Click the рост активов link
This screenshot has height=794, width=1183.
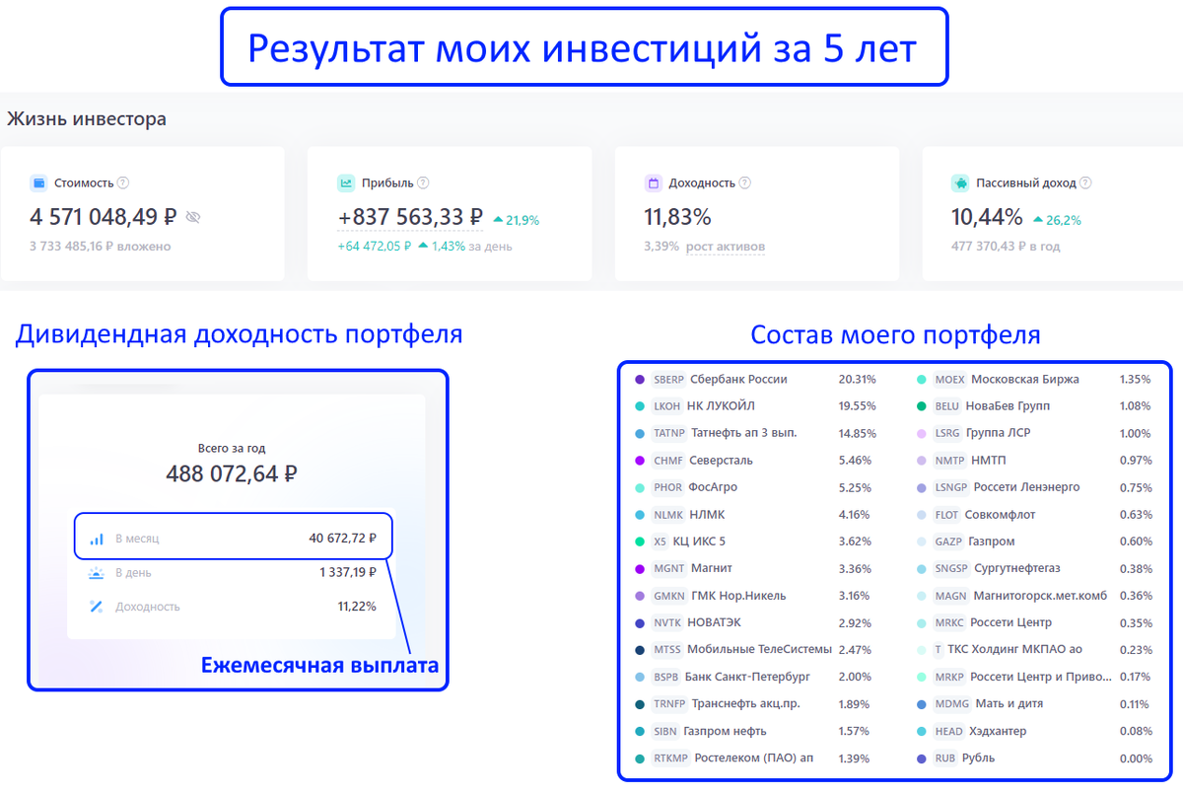(x=725, y=247)
